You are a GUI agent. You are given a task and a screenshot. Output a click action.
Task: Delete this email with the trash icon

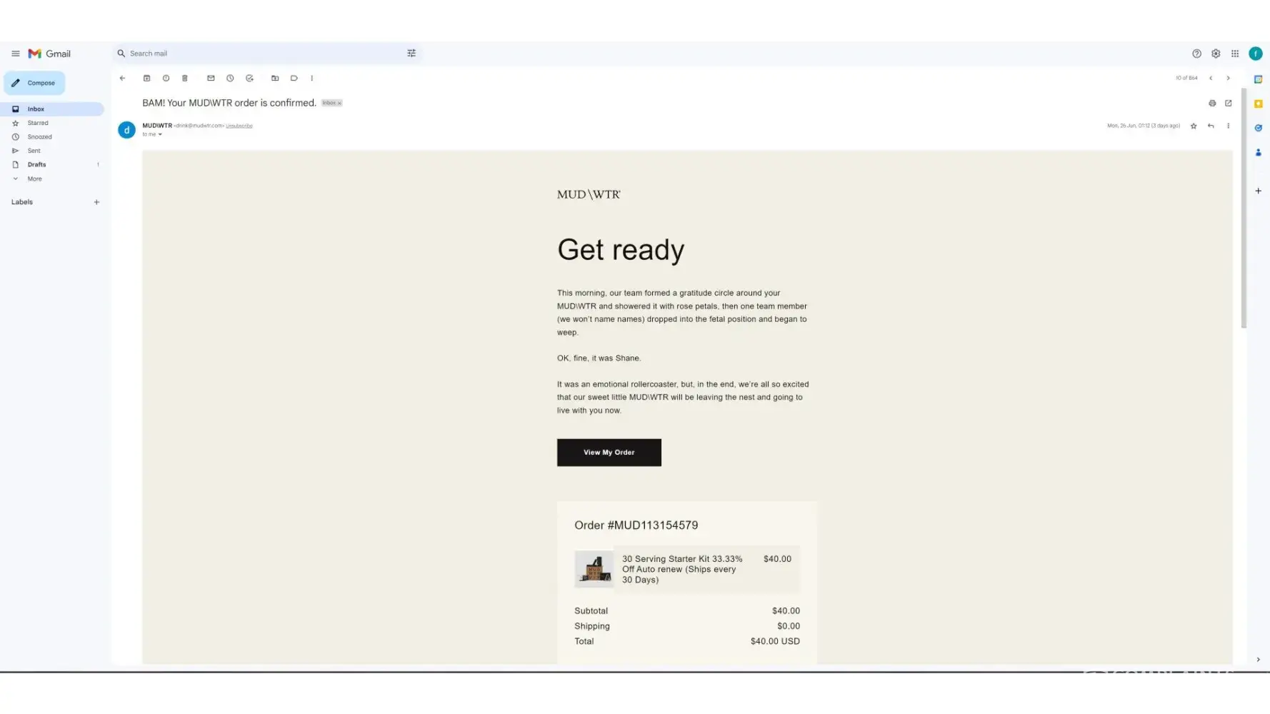tap(184, 79)
